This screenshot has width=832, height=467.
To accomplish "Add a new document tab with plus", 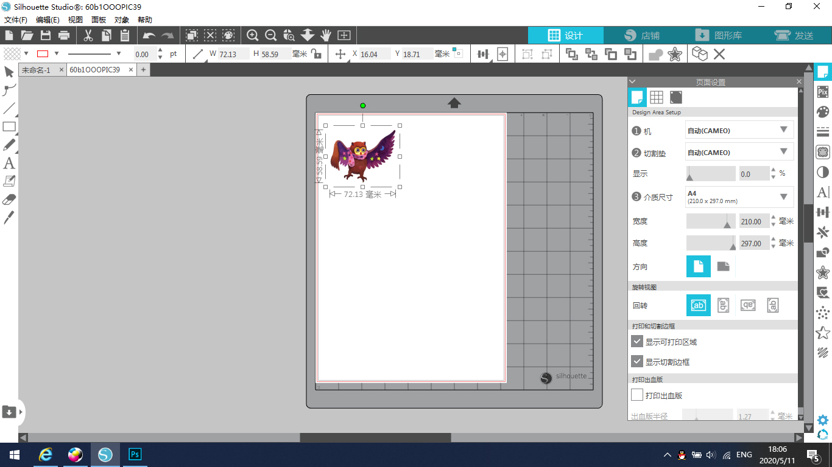I will 144,70.
